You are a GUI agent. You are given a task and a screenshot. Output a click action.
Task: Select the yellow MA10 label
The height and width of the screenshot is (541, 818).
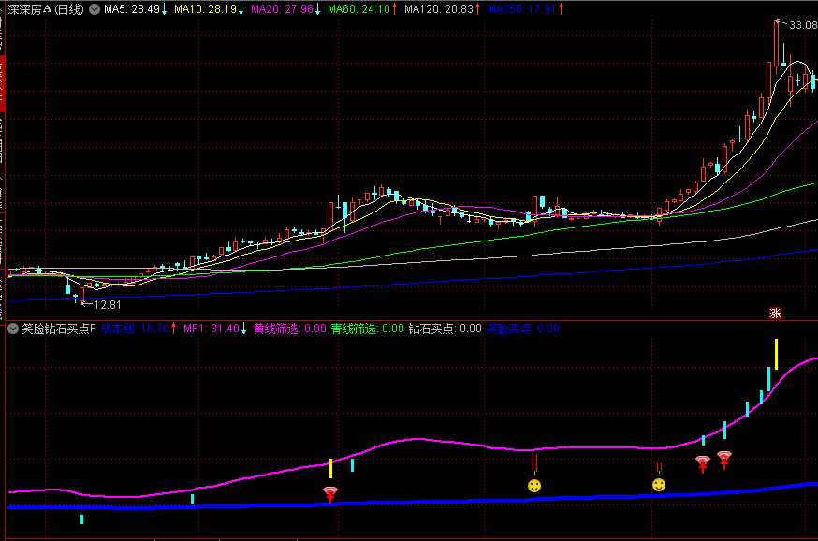pos(211,9)
